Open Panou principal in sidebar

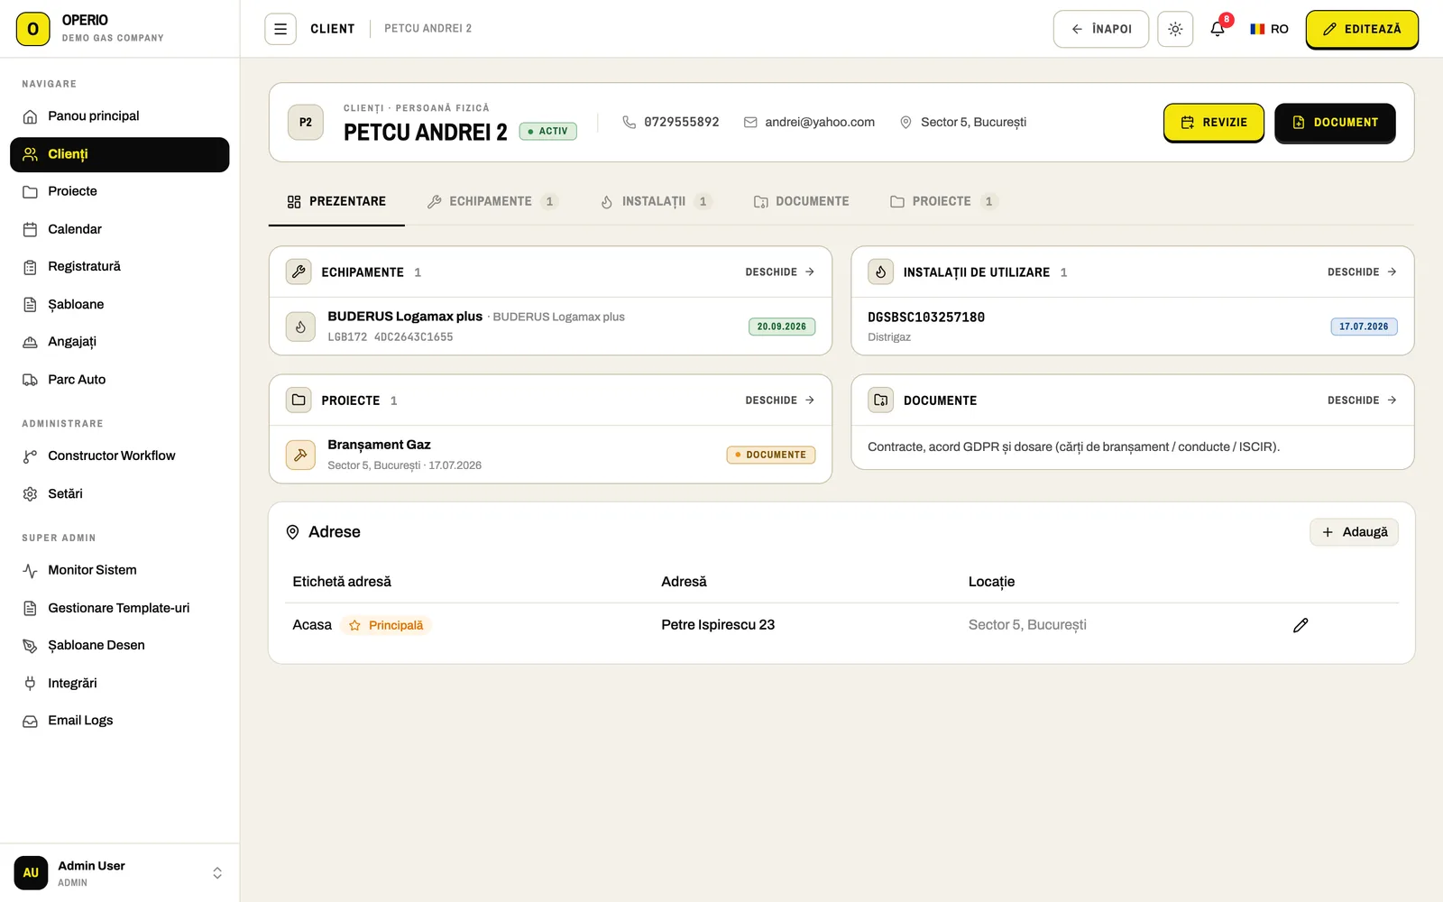119,116
